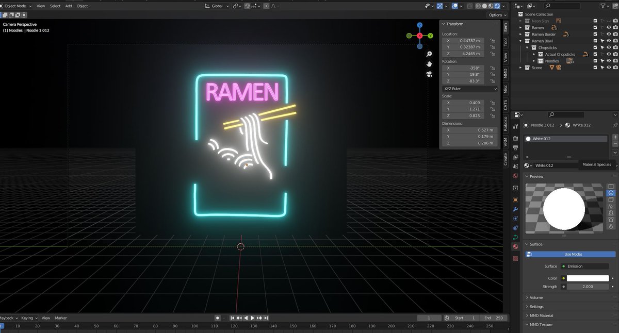The height and width of the screenshot is (333, 619).
Task: Click new collection icon in outliner header
Action: point(614,6)
